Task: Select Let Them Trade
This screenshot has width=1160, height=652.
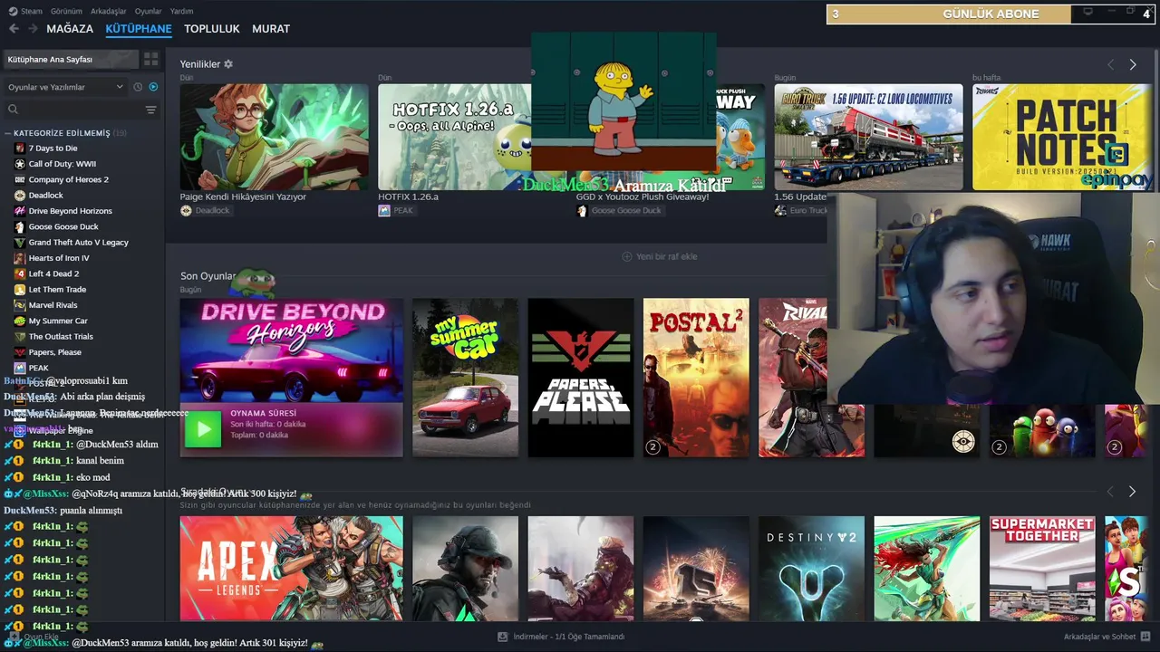Action: 57,289
